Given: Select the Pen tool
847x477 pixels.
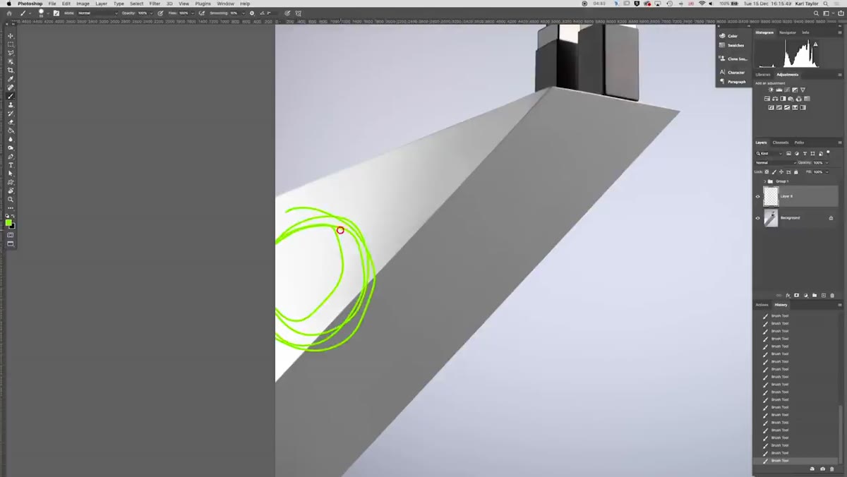Looking at the screenshot, I should coord(11,157).
